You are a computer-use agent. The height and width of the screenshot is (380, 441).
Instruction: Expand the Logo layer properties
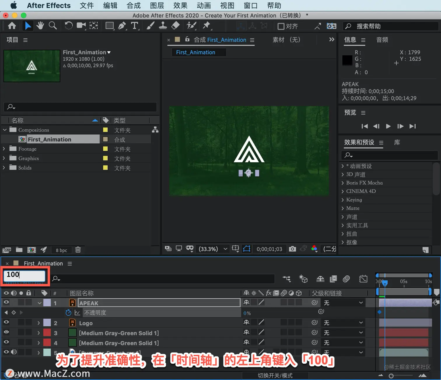(38, 323)
